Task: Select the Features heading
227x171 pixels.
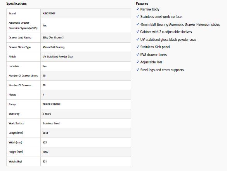Action: 142,3
